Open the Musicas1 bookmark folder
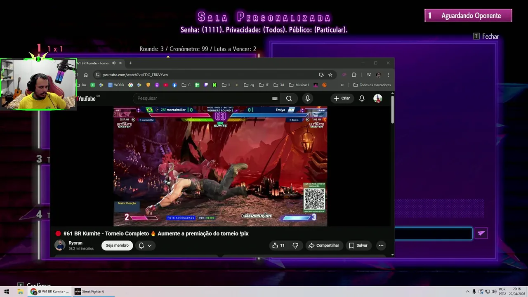The height and width of the screenshot is (297, 528). (x=299, y=85)
